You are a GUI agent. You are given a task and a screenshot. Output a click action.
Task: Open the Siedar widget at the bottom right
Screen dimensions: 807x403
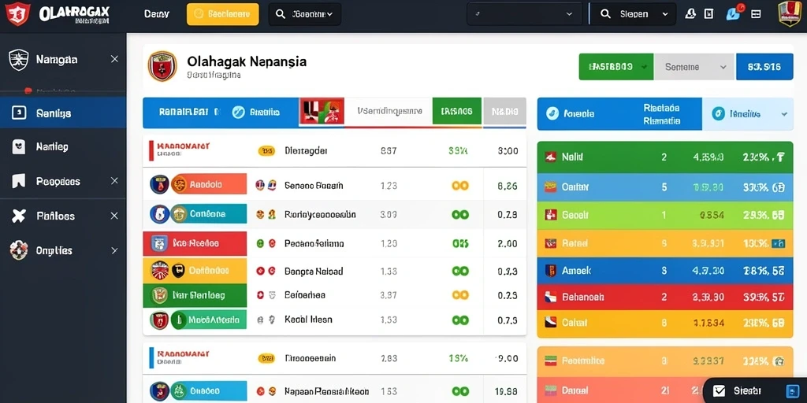(x=755, y=390)
